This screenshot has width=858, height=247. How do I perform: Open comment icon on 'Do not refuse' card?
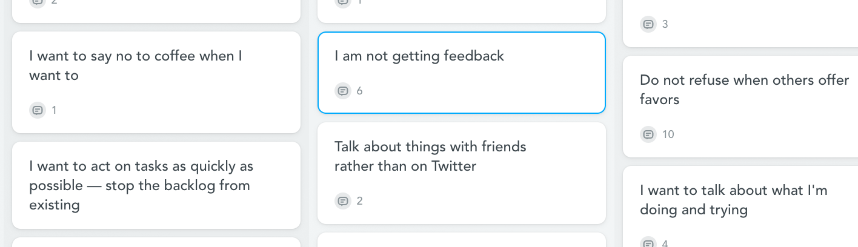[x=648, y=134]
